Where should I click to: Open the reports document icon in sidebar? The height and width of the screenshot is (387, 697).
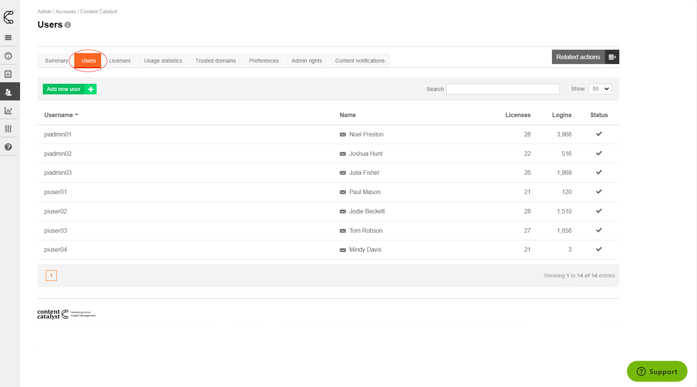coord(8,74)
